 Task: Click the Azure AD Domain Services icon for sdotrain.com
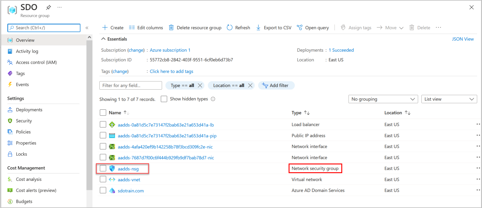click(x=112, y=191)
